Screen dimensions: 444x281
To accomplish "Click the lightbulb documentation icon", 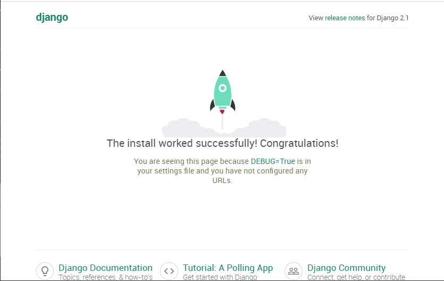I will (45, 271).
